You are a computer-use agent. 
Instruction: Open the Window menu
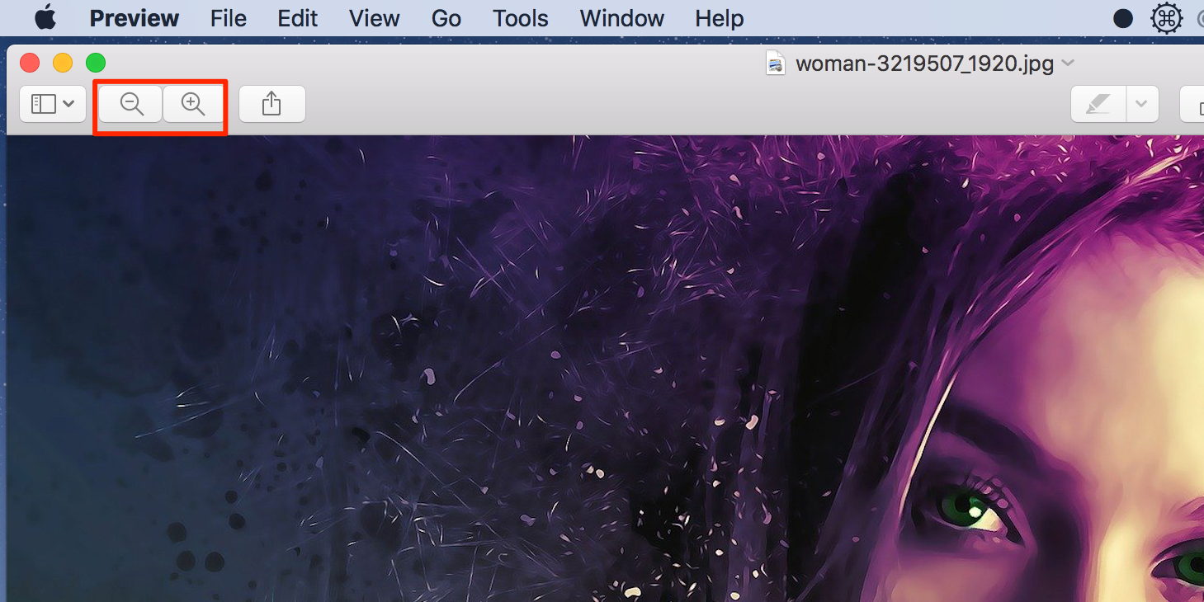click(621, 17)
